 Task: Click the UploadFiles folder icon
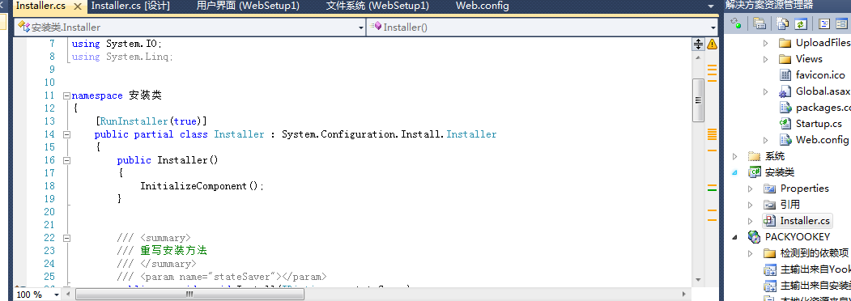click(x=785, y=43)
